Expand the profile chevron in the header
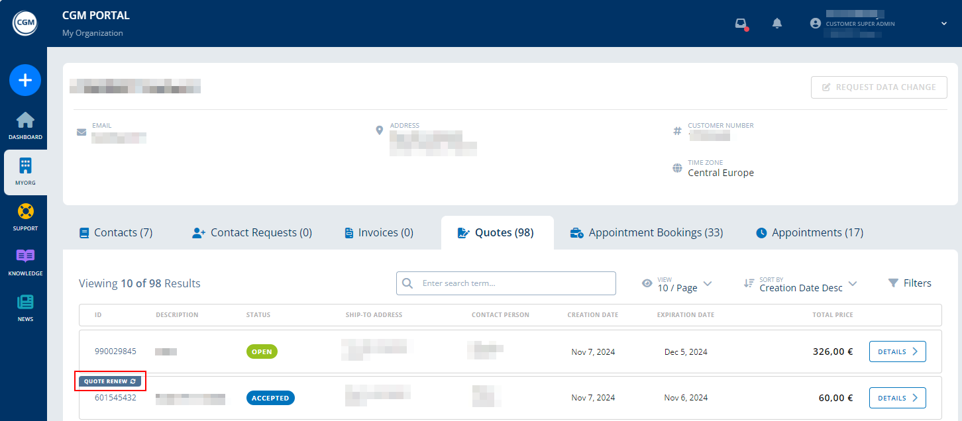 pyautogui.click(x=943, y=23)
